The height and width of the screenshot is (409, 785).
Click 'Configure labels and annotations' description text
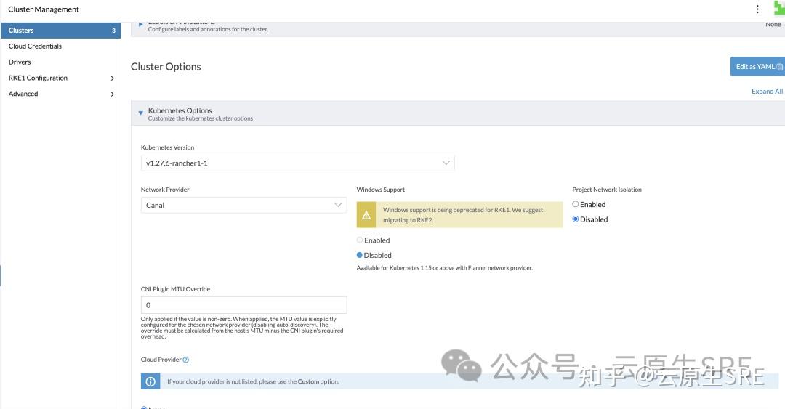click(x=209, y=30)
